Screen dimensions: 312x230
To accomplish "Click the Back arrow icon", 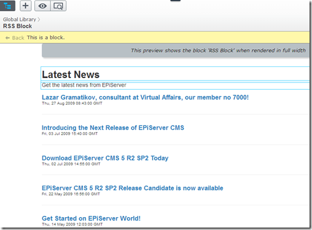I will (7, 38).
